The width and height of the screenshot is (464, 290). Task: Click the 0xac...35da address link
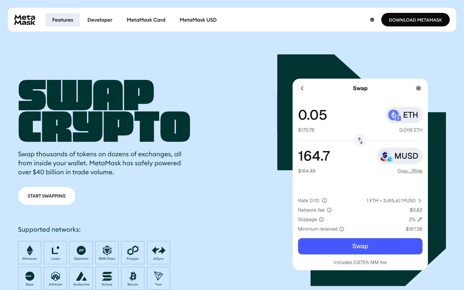(x=410, y=171)
